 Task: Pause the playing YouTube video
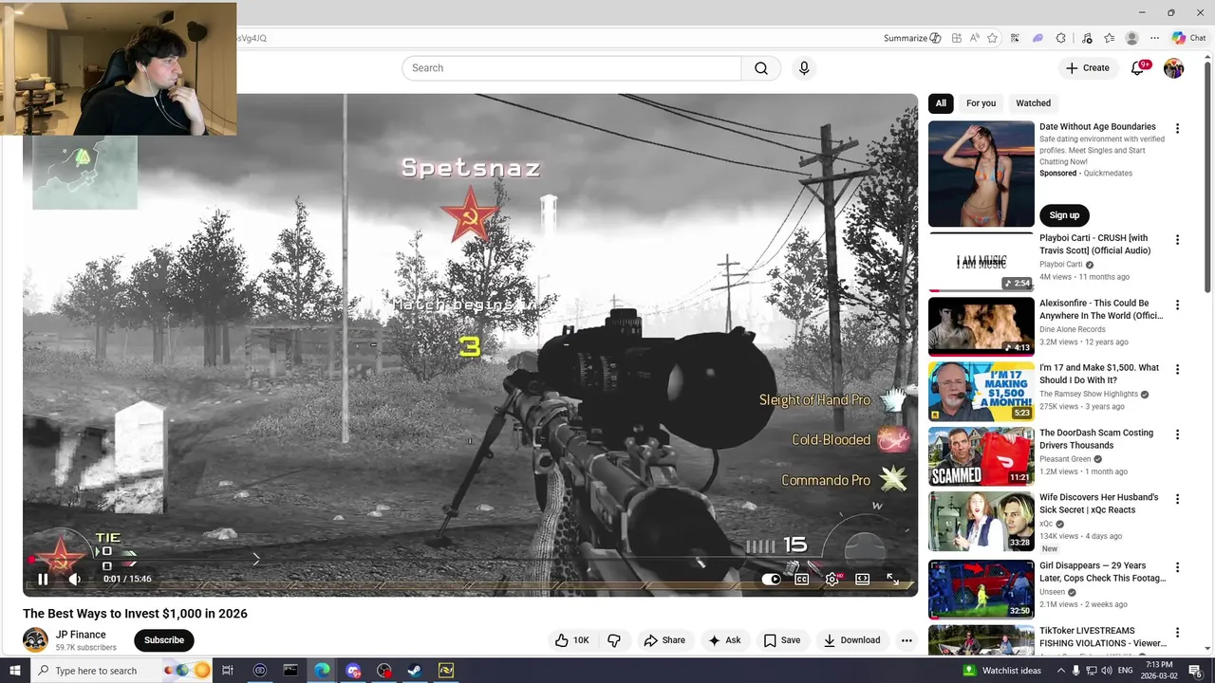pyautogui.click(x=43, y=579)
